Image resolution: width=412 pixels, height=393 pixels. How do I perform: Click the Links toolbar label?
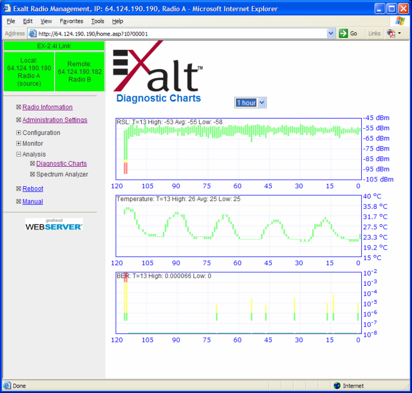pos(374,34)
